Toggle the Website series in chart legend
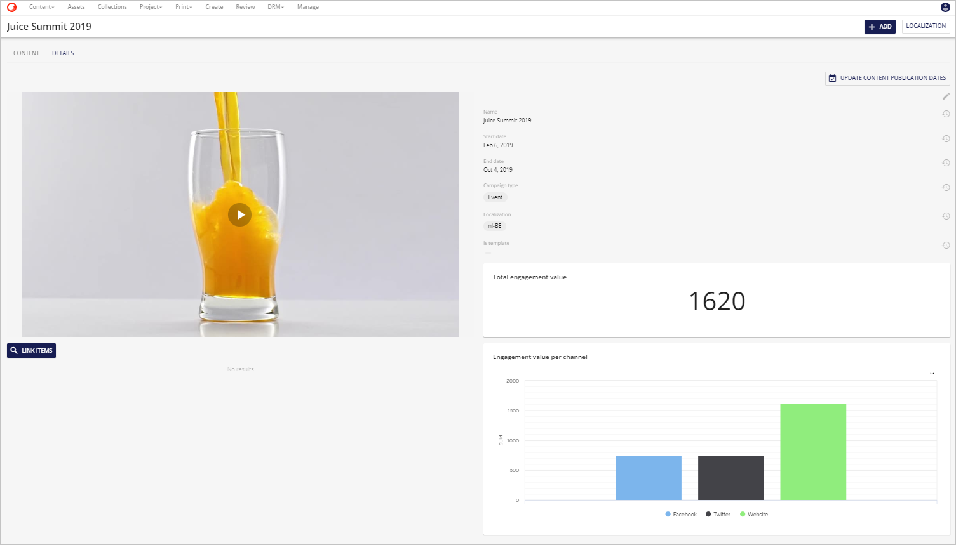The image size is (956, 545). tap(754, 515)
